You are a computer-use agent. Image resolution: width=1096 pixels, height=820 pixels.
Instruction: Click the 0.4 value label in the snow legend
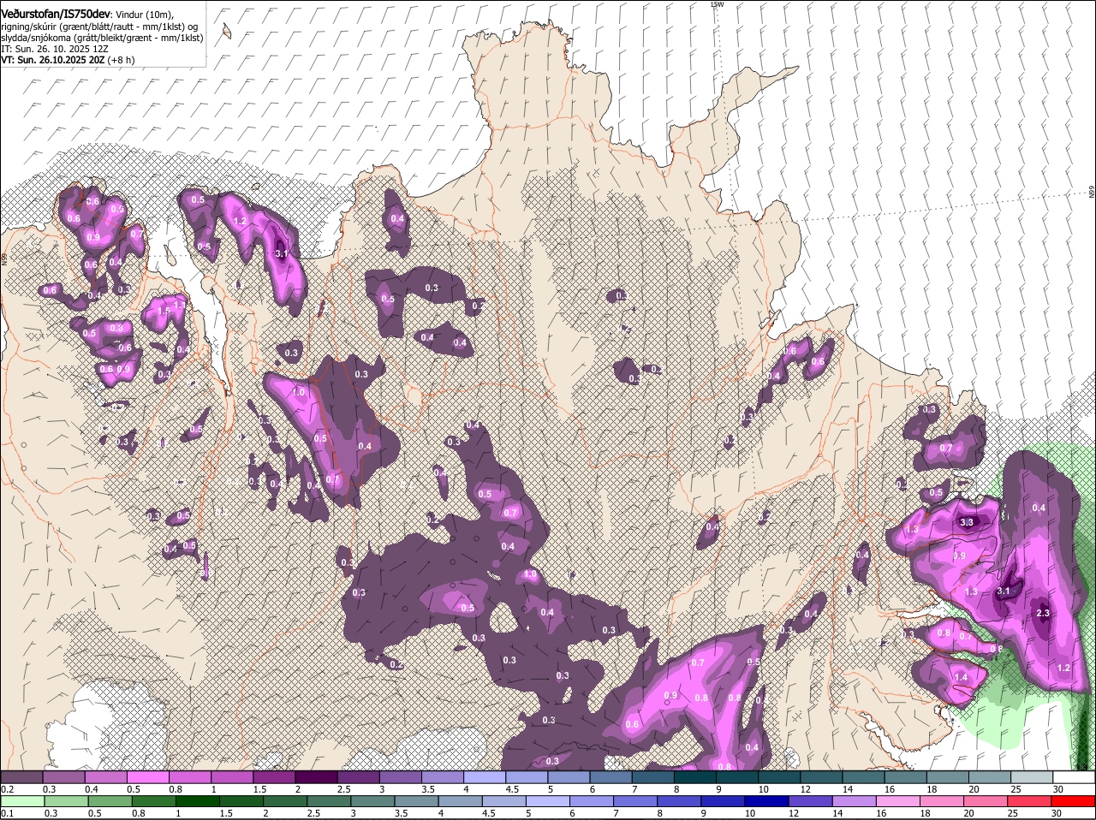point(92,789)
